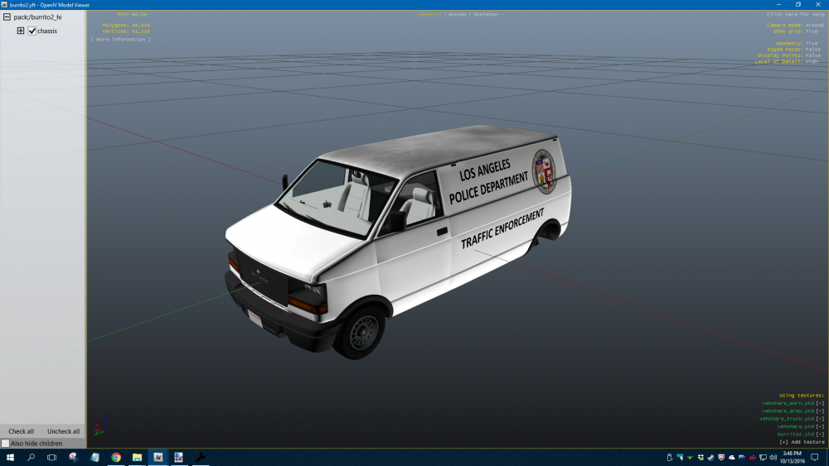829x466 pixels.
Task: Open OneDrive cloud tray icon
Action: click(x=732, y=458)
